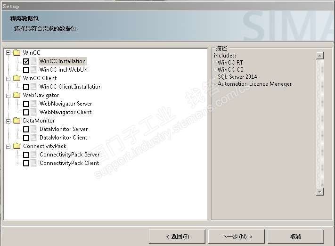Uncheck the WinCC Installation checkbox
335x246 pixels.
[x=26, y=62]
